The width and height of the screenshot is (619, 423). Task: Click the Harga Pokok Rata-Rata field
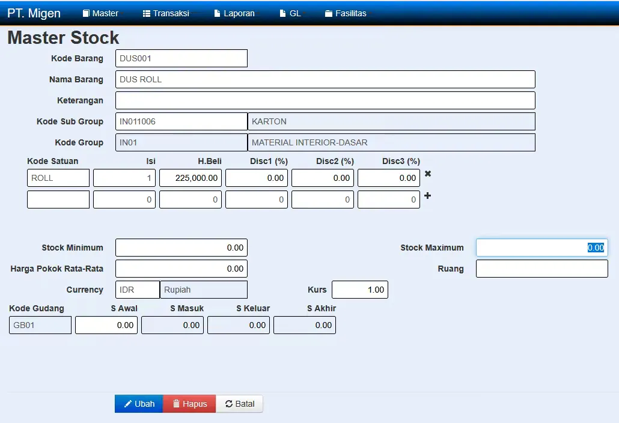point(181,269)
